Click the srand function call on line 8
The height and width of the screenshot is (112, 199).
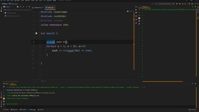[50, 42]
